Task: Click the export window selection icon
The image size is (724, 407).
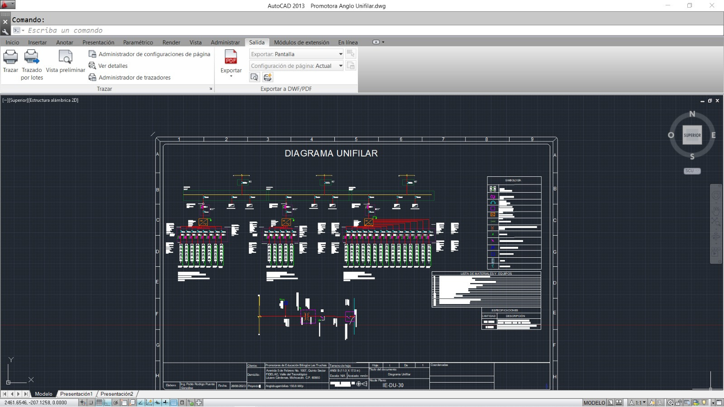Action: [350, 54]
